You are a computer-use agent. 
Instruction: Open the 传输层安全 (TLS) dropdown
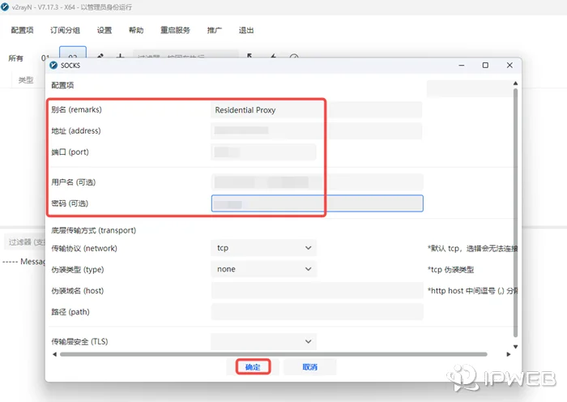click(263, 341)
